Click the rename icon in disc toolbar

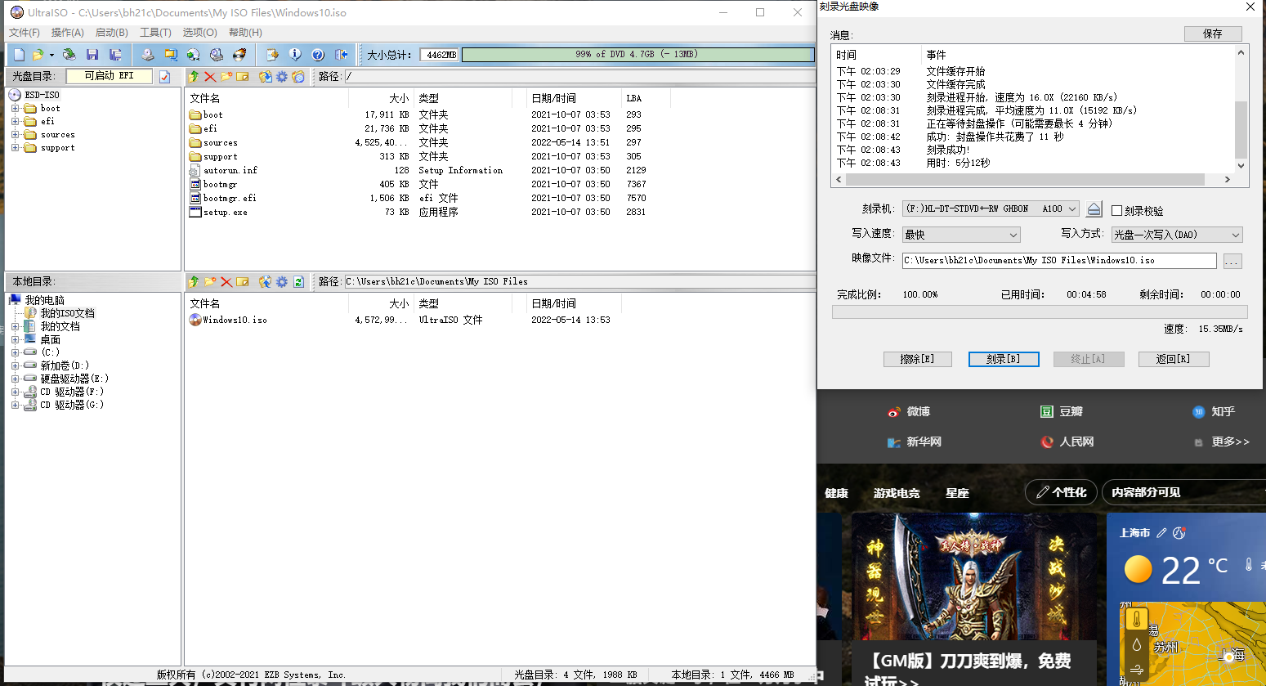pos(243,76)
